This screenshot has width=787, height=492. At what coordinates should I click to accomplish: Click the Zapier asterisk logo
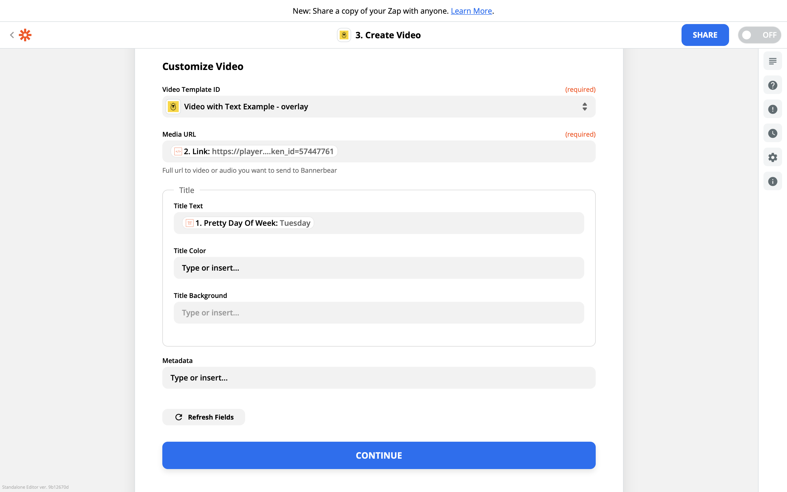[25, 35]
